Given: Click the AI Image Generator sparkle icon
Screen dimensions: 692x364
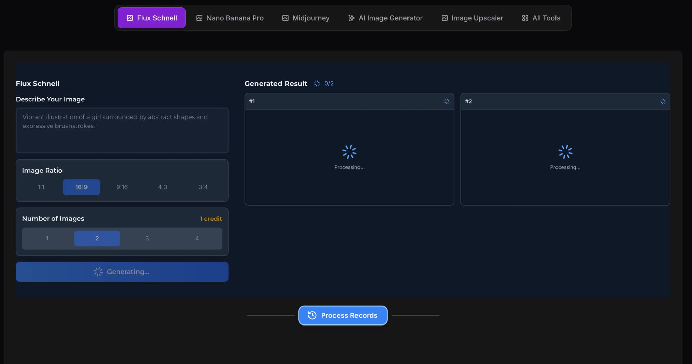Looking at the screenshot, I should (x=351, y=18).
